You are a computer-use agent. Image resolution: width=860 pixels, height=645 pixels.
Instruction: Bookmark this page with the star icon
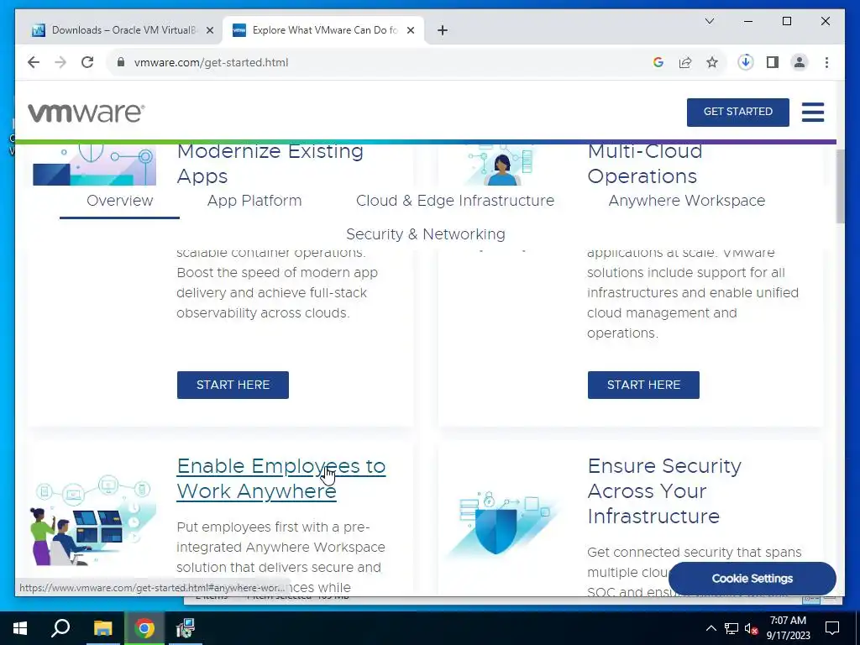point(712,62)
